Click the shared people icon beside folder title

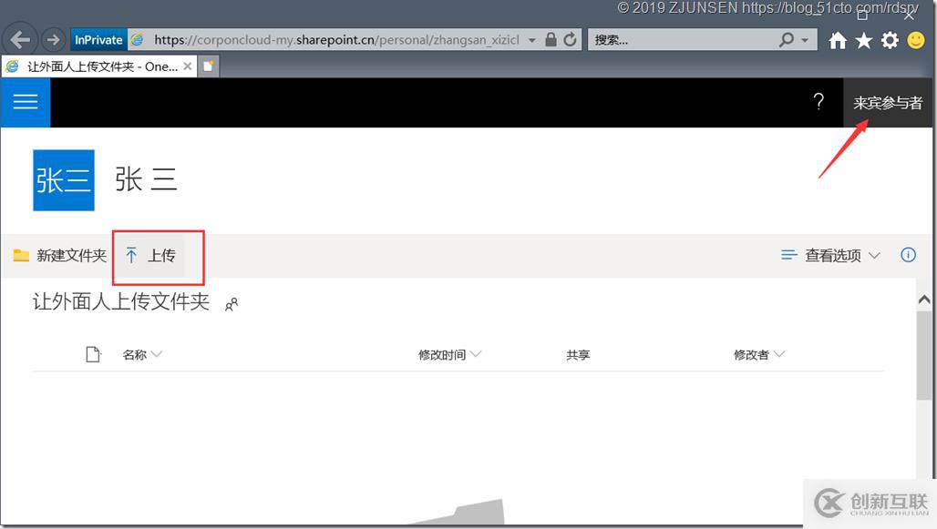click(x=232, y=304)
